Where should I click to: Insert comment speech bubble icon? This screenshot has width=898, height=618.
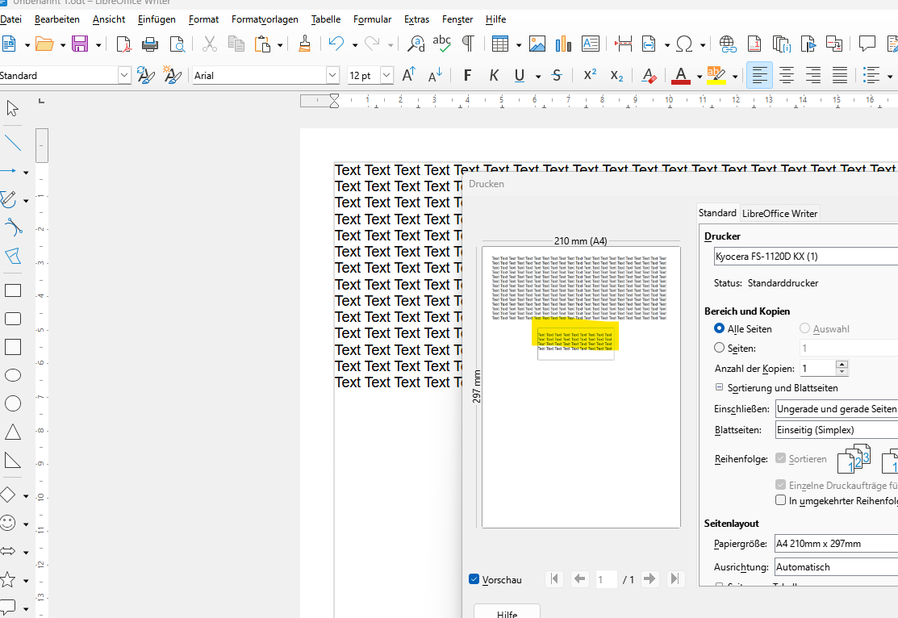867,44
